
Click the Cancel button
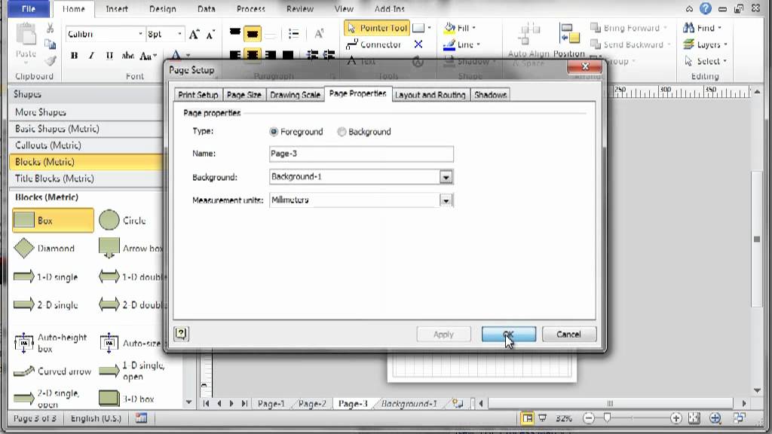click(x=568, y=334)
